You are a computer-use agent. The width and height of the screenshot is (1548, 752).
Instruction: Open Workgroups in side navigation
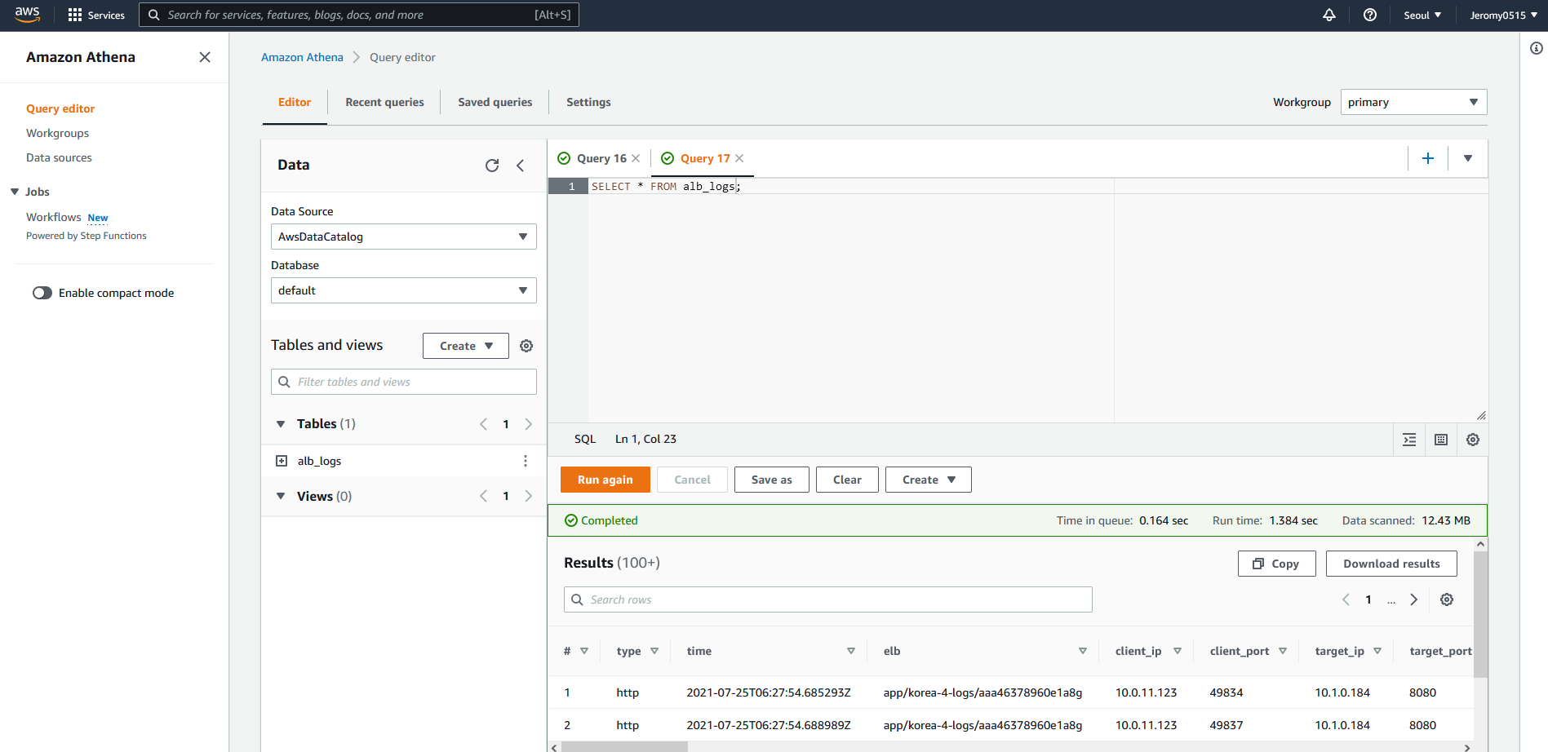pos(57,133)
